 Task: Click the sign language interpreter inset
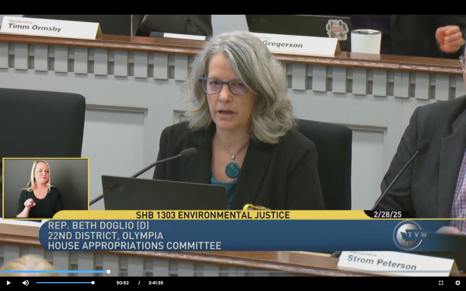click(x=46, y=188)
